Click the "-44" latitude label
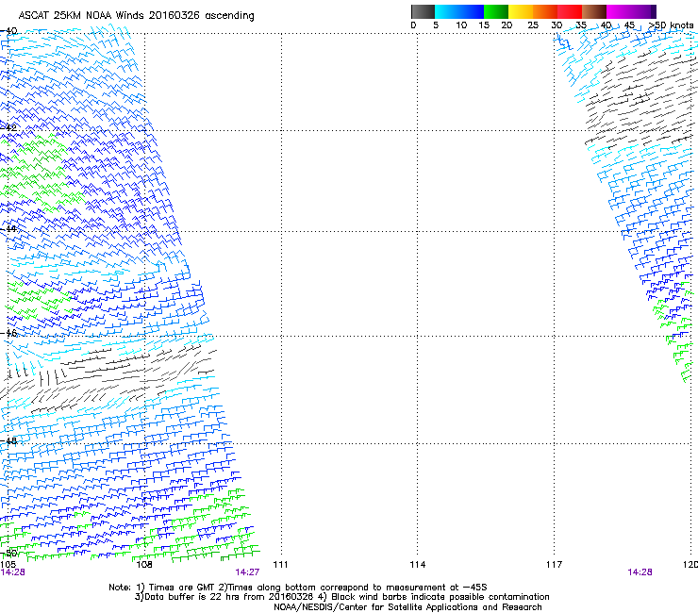 point(8,229)
